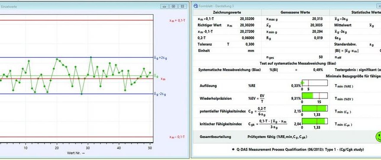Click the green smiley face result icon
The height and width of the screenshot is (160, 381).
point(378,137)
